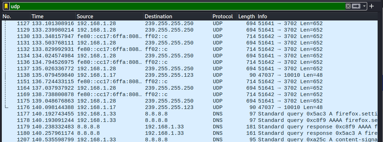Sort by the Protocol column header
This screenshot has width=383, height=142.
[224, 16]
